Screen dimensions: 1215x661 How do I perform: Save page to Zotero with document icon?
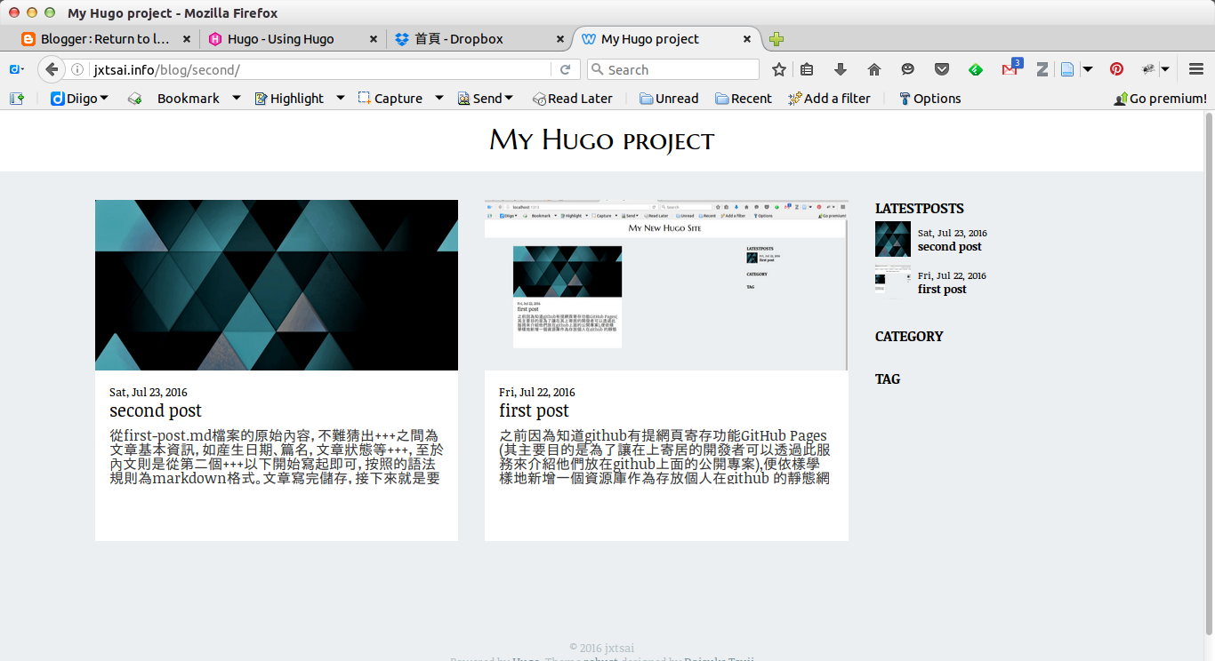(x=1067, y=69)
